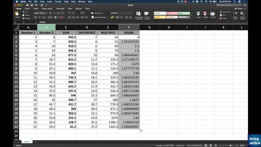Click the Share button
Viewport: 261px width, 147px height.
[239, 9]
